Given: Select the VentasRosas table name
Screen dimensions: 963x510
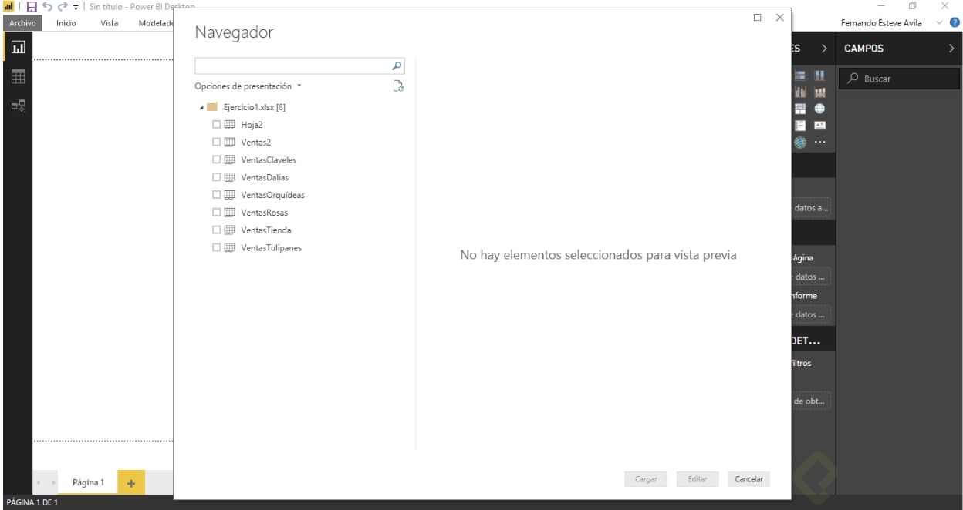Looking at the screenshot, I should [264, 213].
